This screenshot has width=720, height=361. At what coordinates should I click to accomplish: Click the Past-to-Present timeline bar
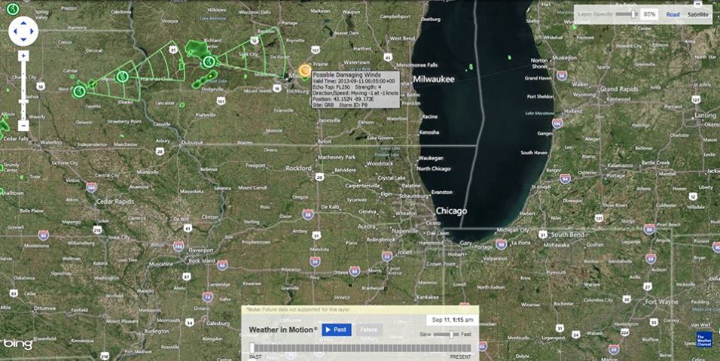[x=360, y=347]
